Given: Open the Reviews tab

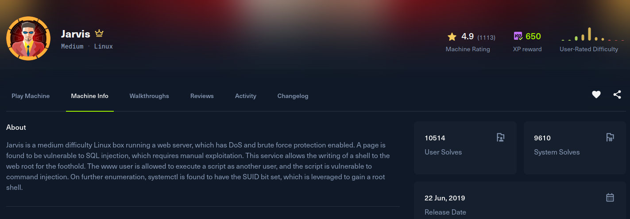Looking at the screenshot, I should [x=202, y=96].
